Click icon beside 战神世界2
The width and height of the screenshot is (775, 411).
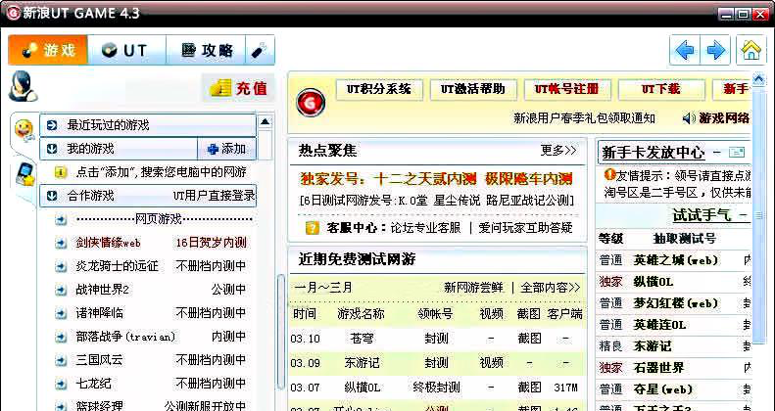61,290
